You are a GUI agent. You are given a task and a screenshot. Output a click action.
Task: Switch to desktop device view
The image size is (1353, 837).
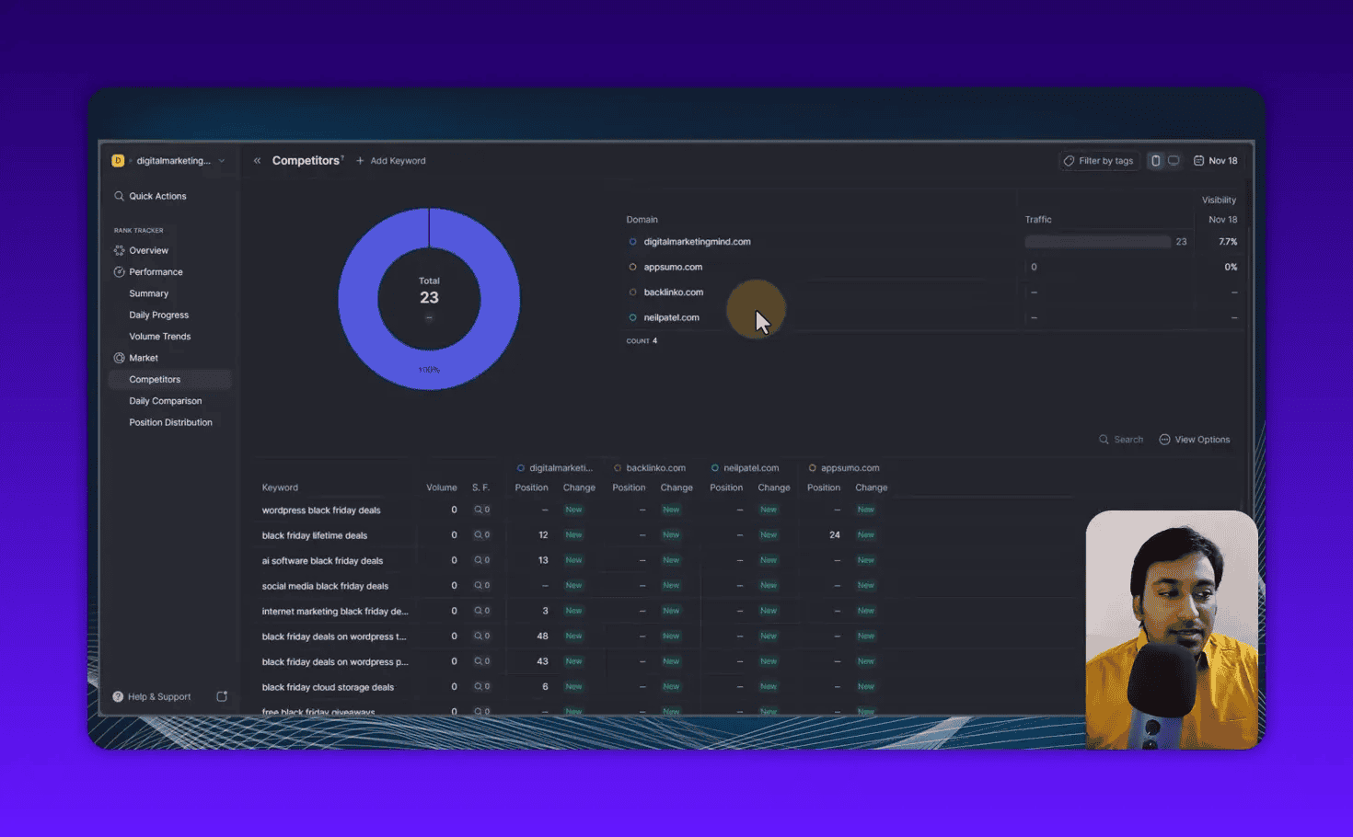click(x=1173, y=159)
